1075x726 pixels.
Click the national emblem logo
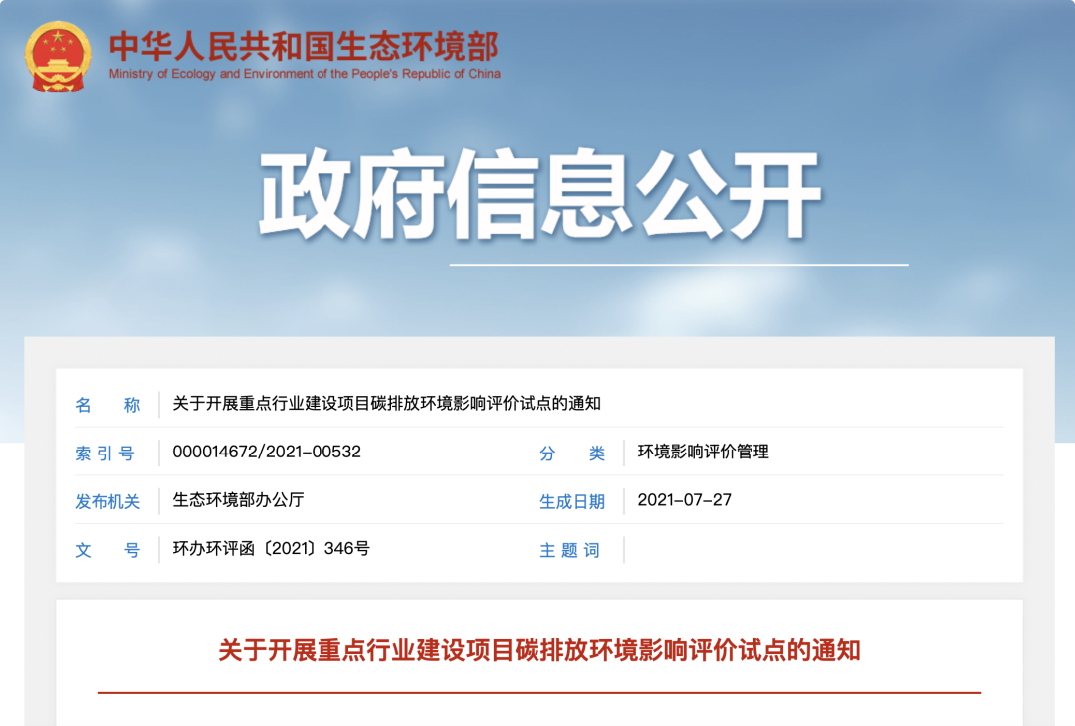click(57, 57)
